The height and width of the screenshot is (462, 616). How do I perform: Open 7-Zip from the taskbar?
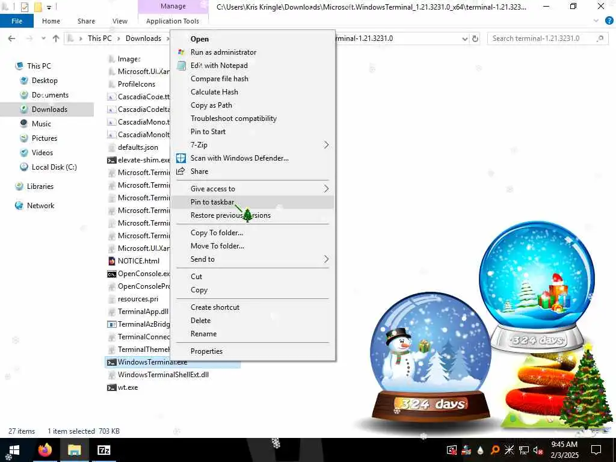(x=103, y=450)
